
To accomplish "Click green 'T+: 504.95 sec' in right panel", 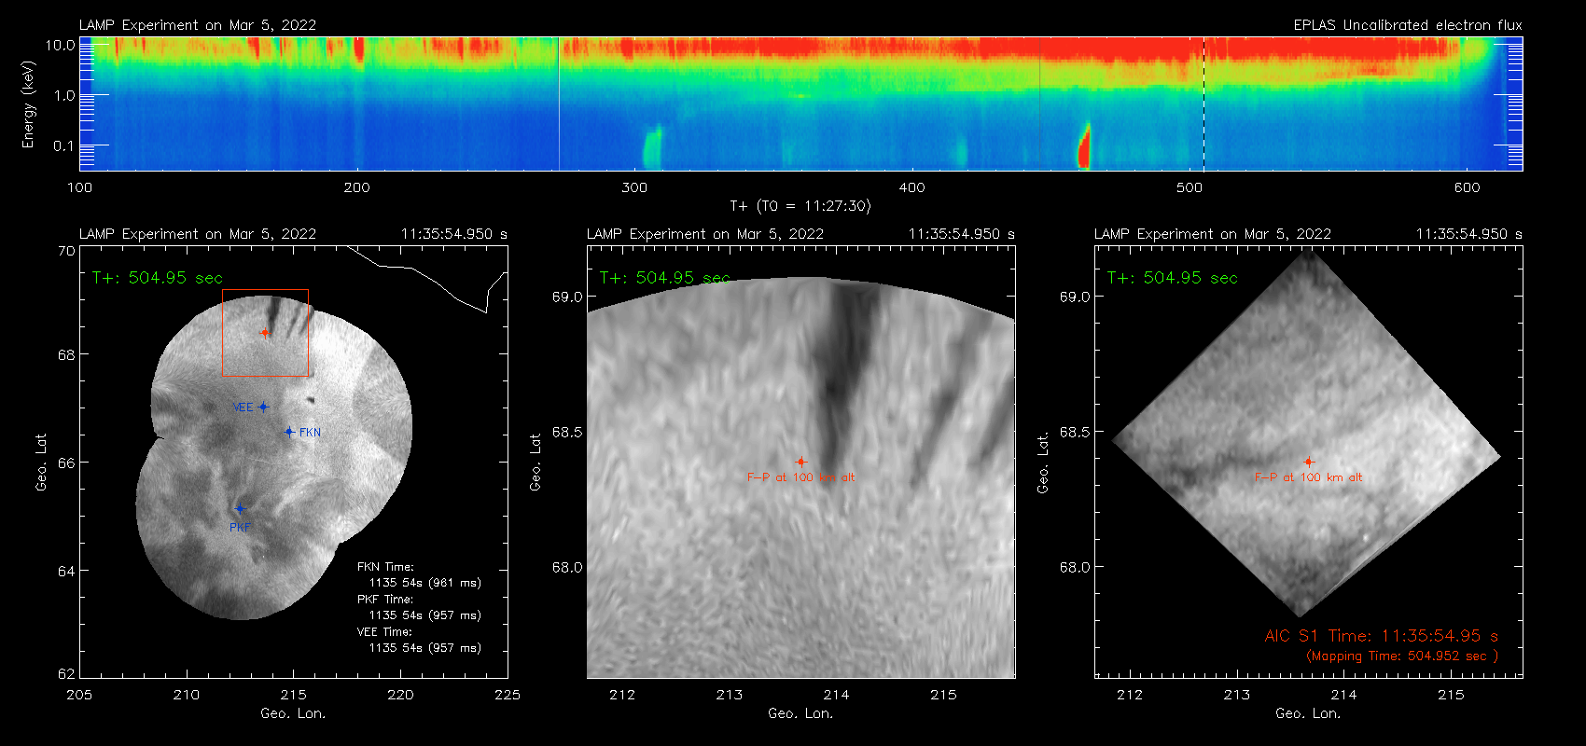I will [x=1173, y=278].
